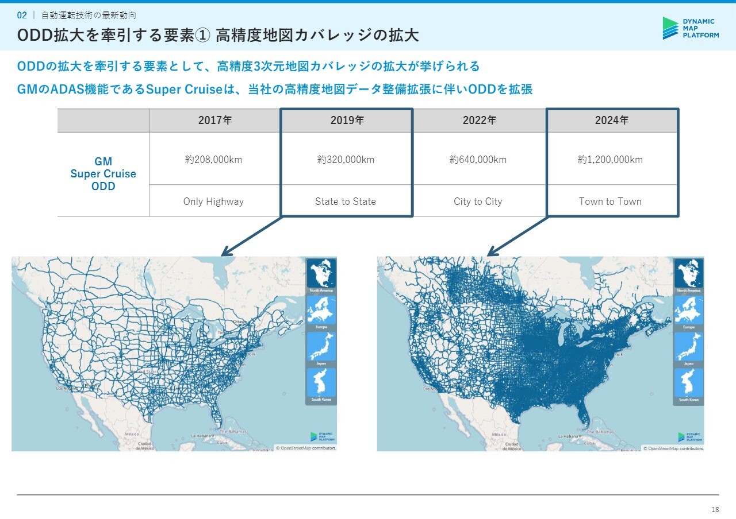
Task: Choose South Korea in the 2024 map
Action: point(688,382)
